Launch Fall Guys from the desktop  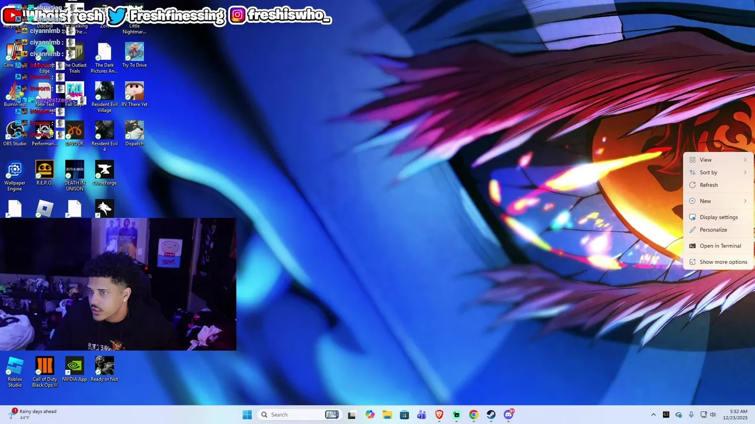pyautogui.click(x=74, y=95)
